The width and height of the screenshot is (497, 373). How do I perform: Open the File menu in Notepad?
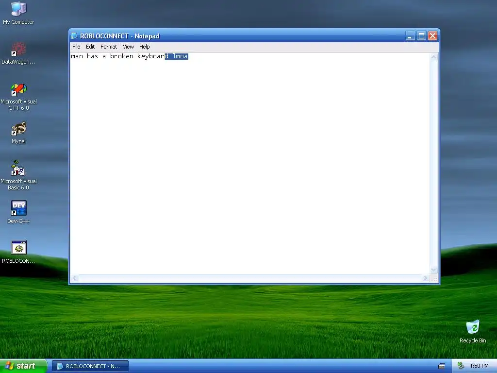pos(76,47)
